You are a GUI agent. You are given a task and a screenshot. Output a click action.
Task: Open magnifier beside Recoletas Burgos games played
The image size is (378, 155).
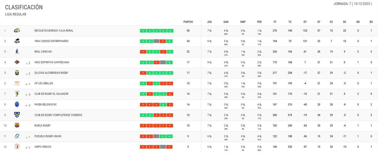pos(210,31)
